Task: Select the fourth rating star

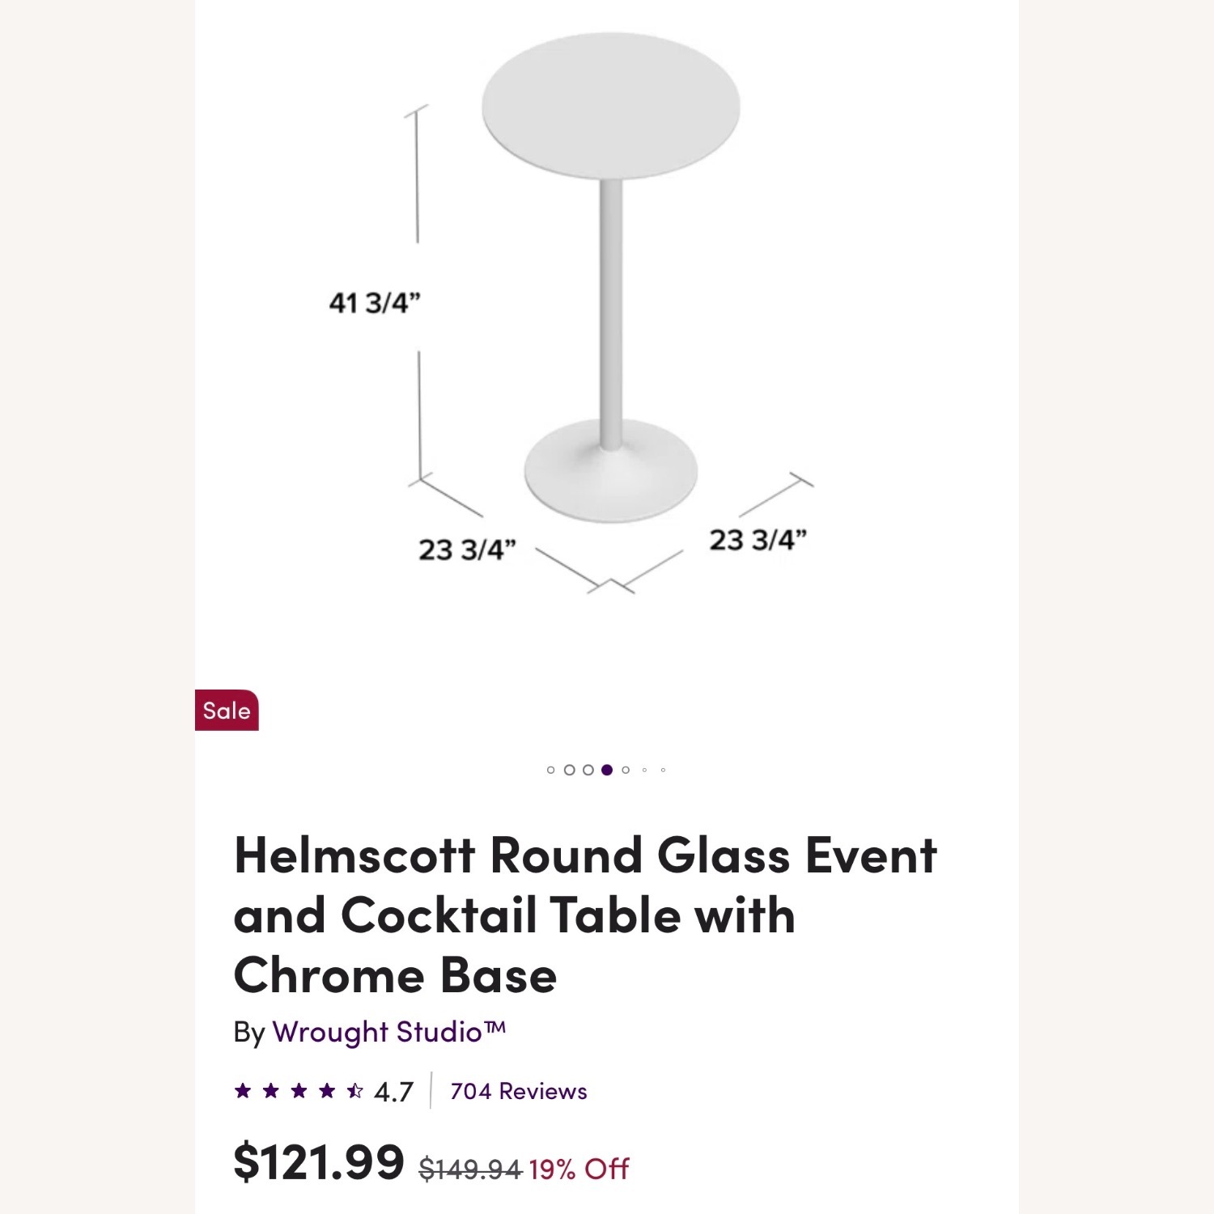Action: (326, 1092)
